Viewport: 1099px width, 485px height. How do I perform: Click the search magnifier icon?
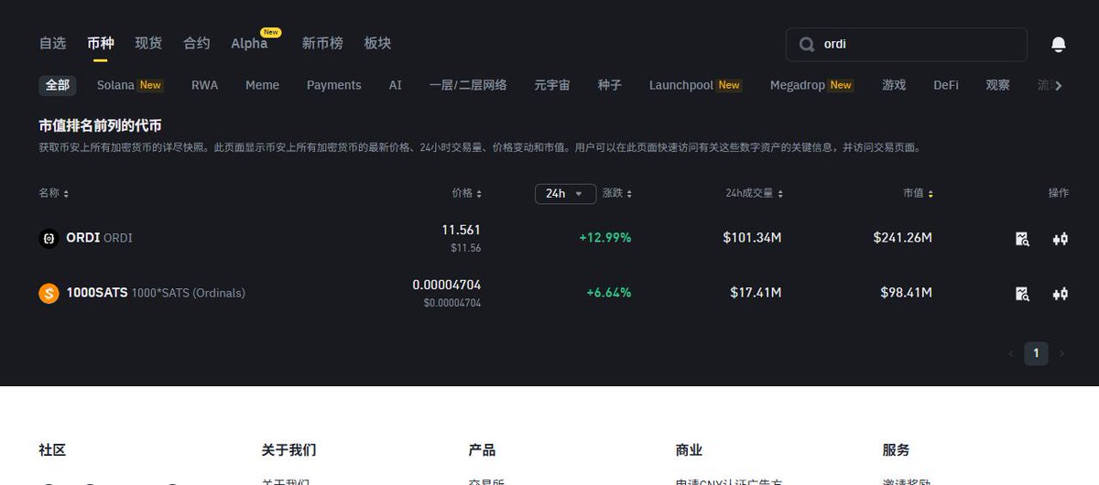pos(807,44)
